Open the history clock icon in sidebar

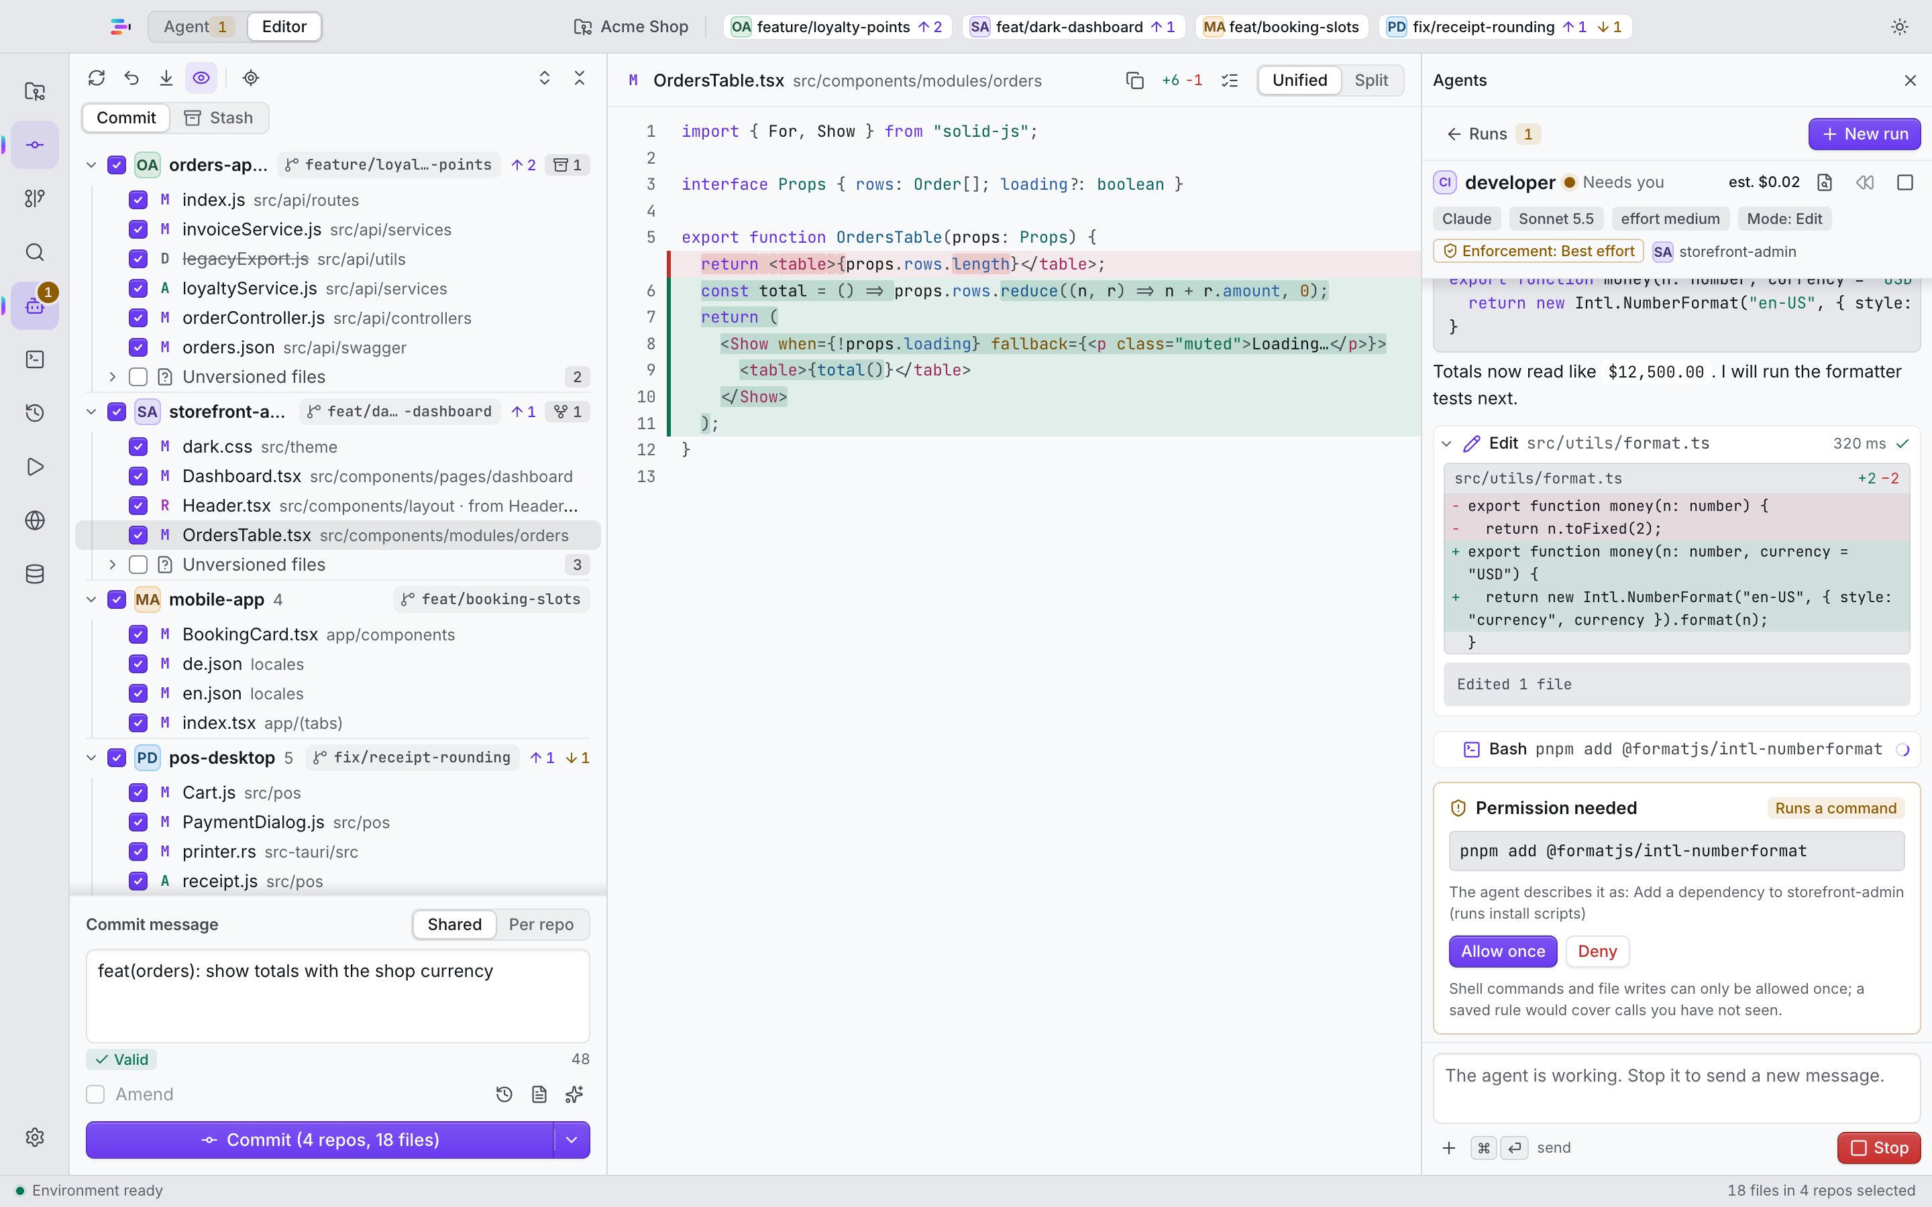click(34, 412)
